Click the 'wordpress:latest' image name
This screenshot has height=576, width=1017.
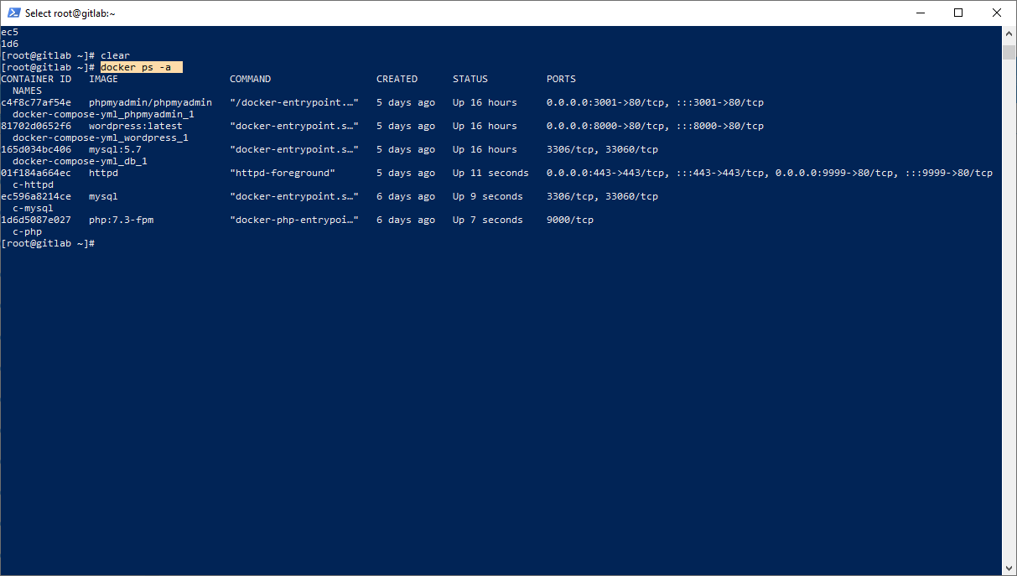[135, 126]
